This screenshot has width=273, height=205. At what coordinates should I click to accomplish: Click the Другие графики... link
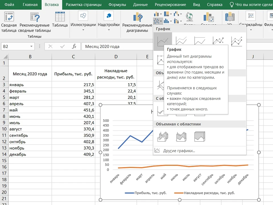coord(179,151)
